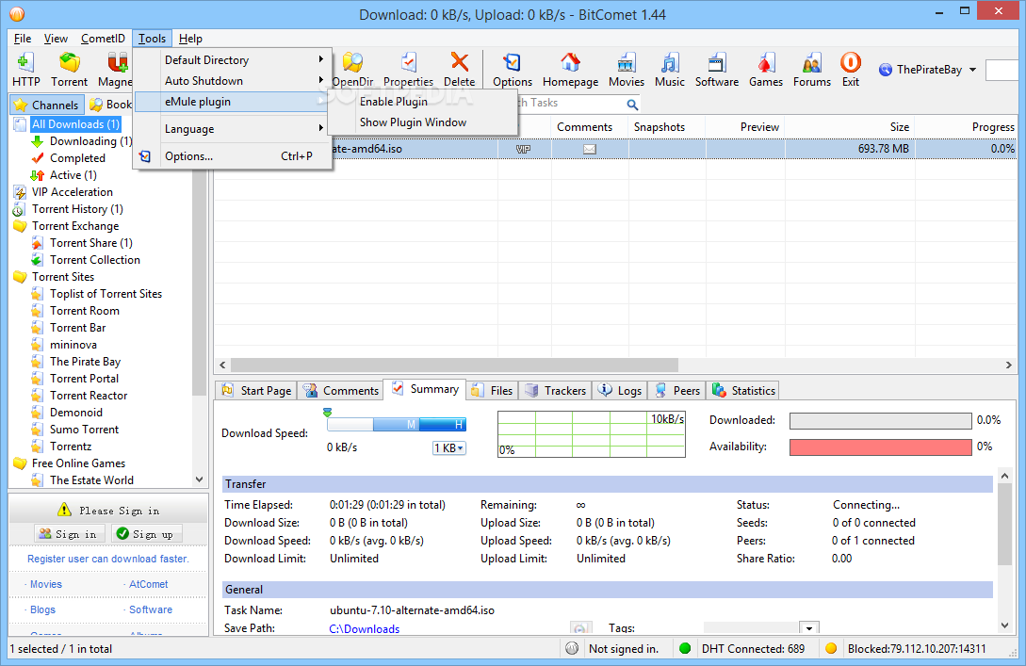
Task: Open the File menu
Action: (23, 39)
